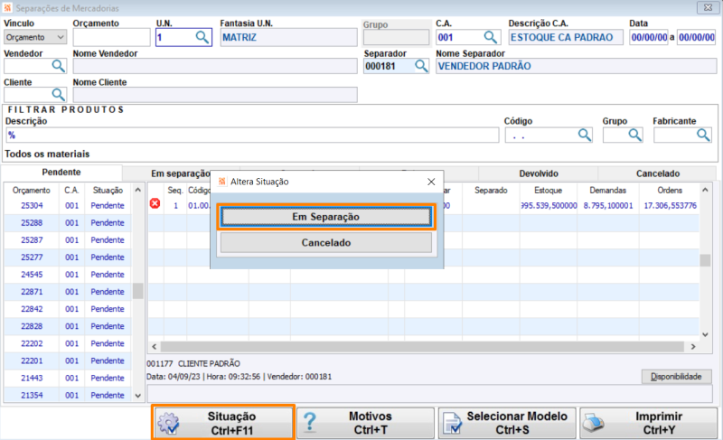
Task: Click the items grid horizontal scroll right arrow
Action: [693, 346]
